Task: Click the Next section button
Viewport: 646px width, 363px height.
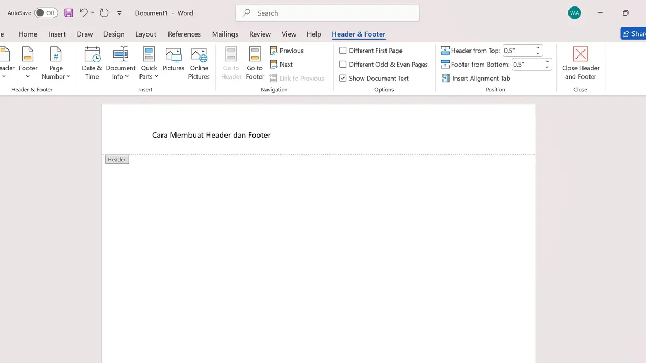Action: point(284,64)
